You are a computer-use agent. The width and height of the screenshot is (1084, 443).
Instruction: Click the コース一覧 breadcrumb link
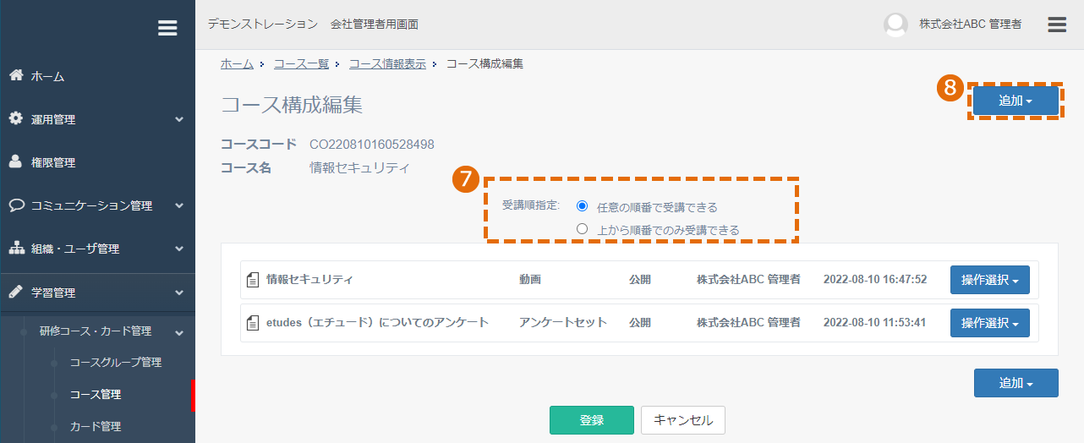point(301,63)
